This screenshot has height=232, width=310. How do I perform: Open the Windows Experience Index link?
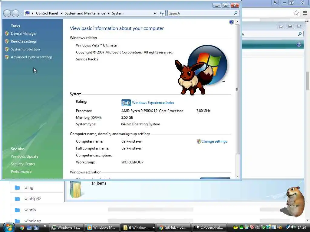[153, 103]
